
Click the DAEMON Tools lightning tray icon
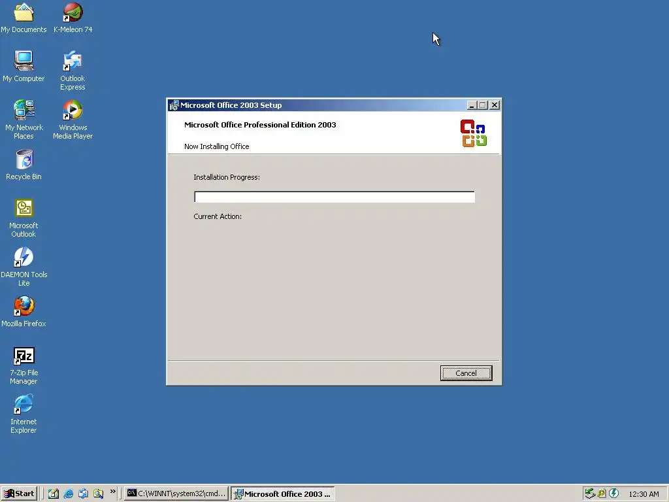click(x=613, y=494)
